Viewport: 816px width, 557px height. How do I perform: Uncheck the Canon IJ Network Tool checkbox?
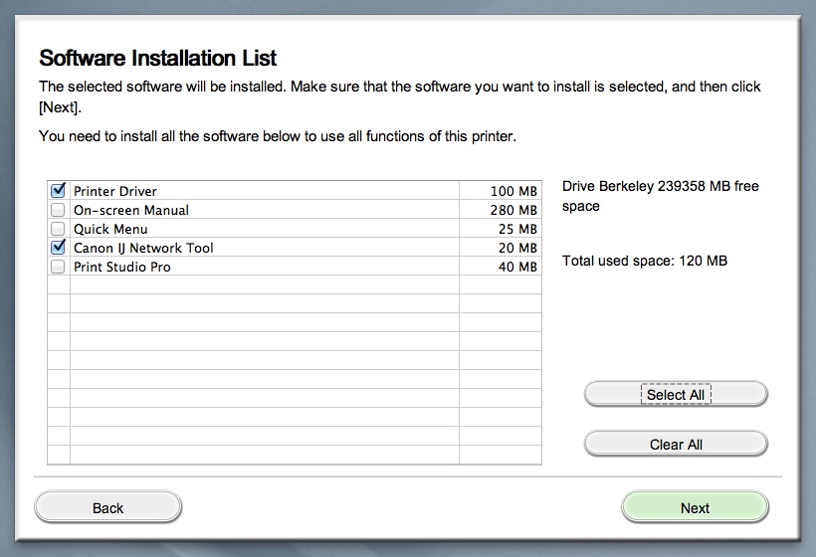pos(58,248)
